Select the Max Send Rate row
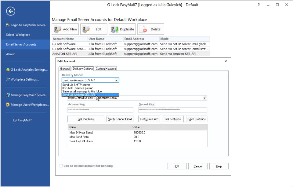 [138, 137]
